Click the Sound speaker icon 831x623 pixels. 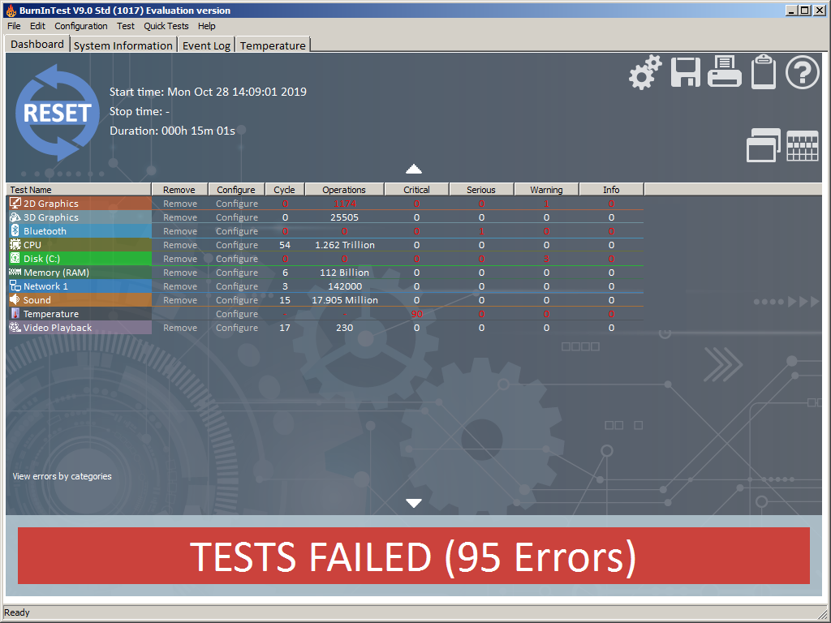15,299
